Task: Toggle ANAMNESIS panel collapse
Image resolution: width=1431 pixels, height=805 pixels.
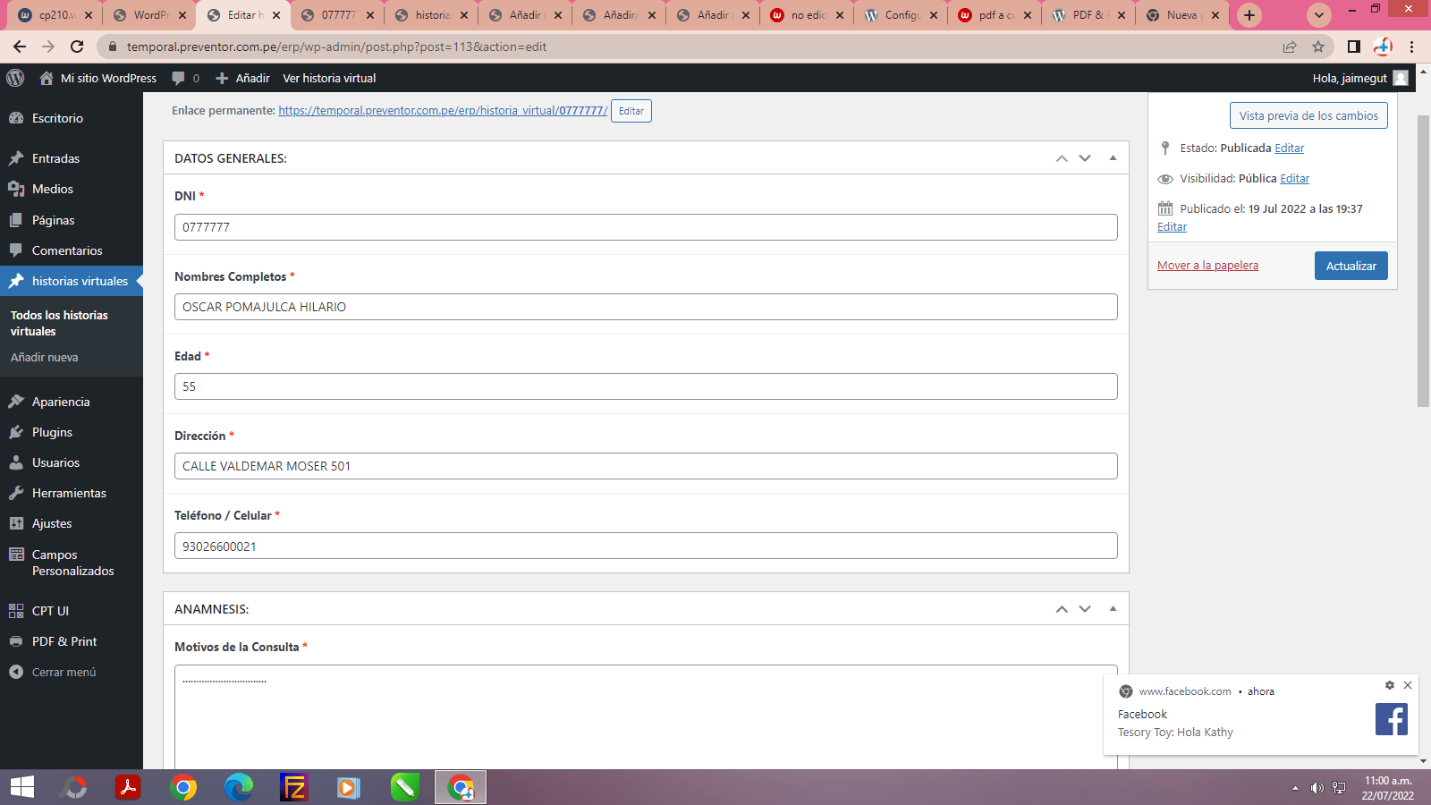Action: pos(1113,609)
